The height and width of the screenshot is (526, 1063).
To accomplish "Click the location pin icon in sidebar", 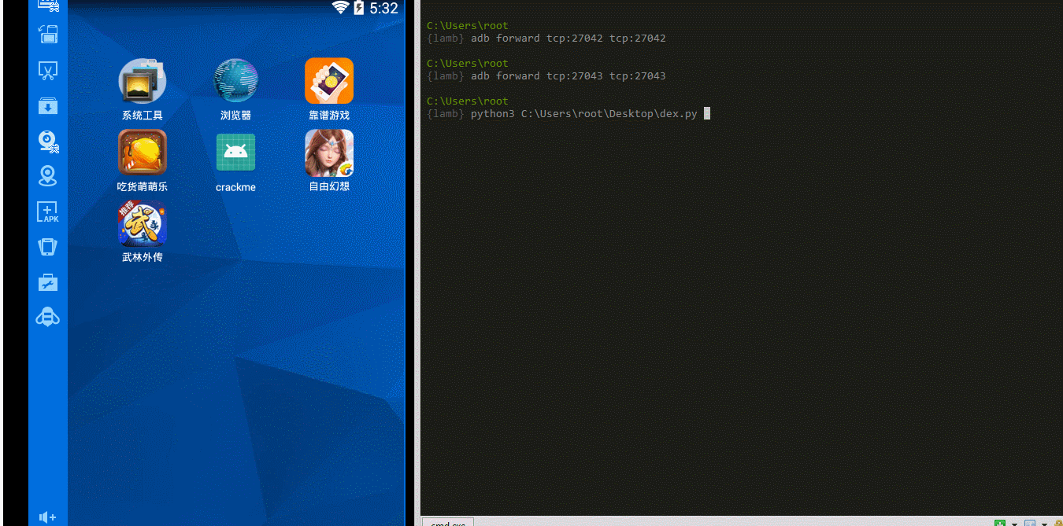I will (48, 176).
